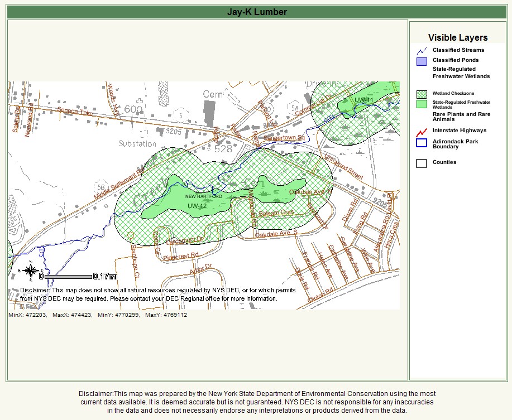The height and width of the screenshot is (420, 512).
Task: Click the Adirondack Park Boundary blue box icon
Action: [422, 143]
